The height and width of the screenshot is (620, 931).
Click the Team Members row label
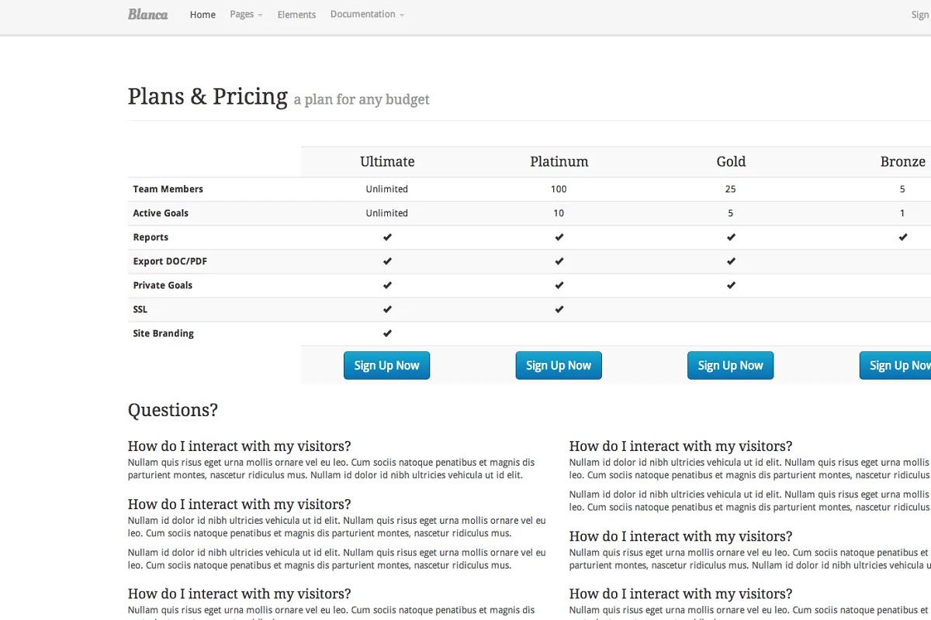pos(168,189)
